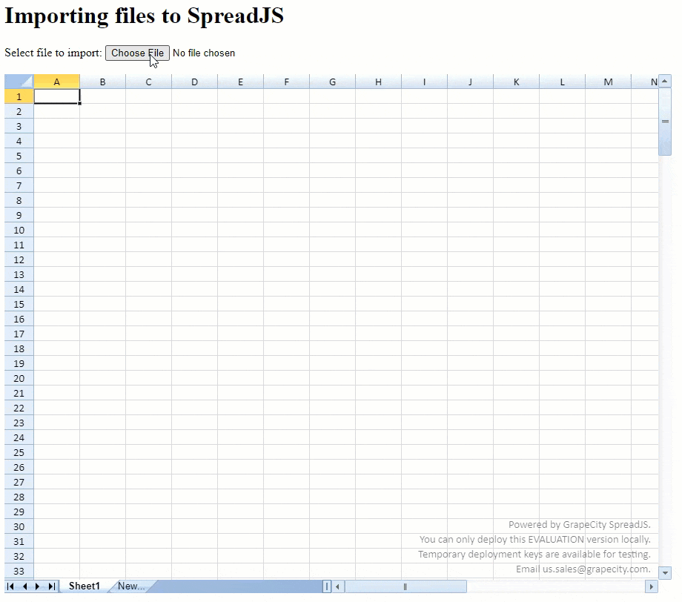
Task: Select row 25 header
Action: point(19,452)
